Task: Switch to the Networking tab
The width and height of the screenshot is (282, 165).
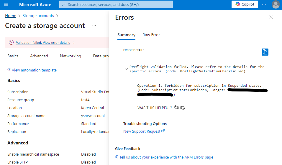Action: point(70,56)
